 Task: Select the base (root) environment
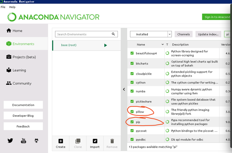(87, 45)
